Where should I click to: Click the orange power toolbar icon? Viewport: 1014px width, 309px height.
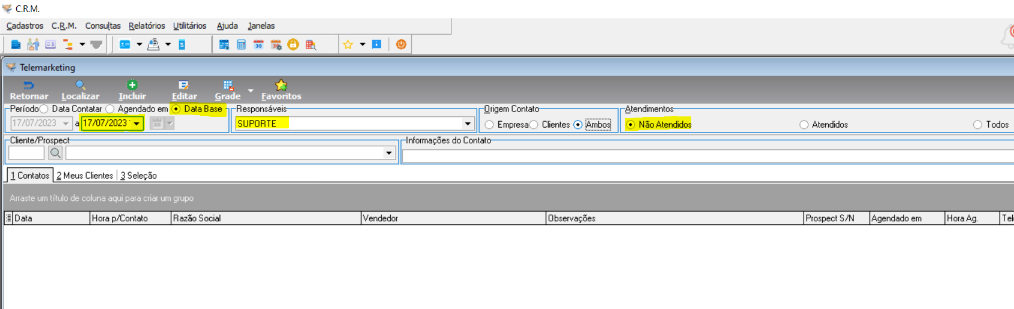click(x=401, y=44)
